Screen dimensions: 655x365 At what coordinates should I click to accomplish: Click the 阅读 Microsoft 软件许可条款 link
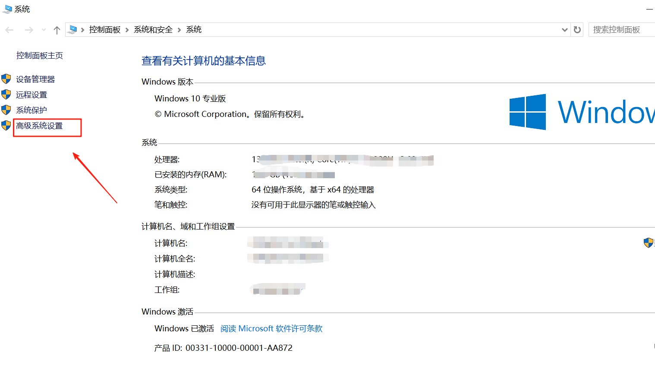(271, 328)
